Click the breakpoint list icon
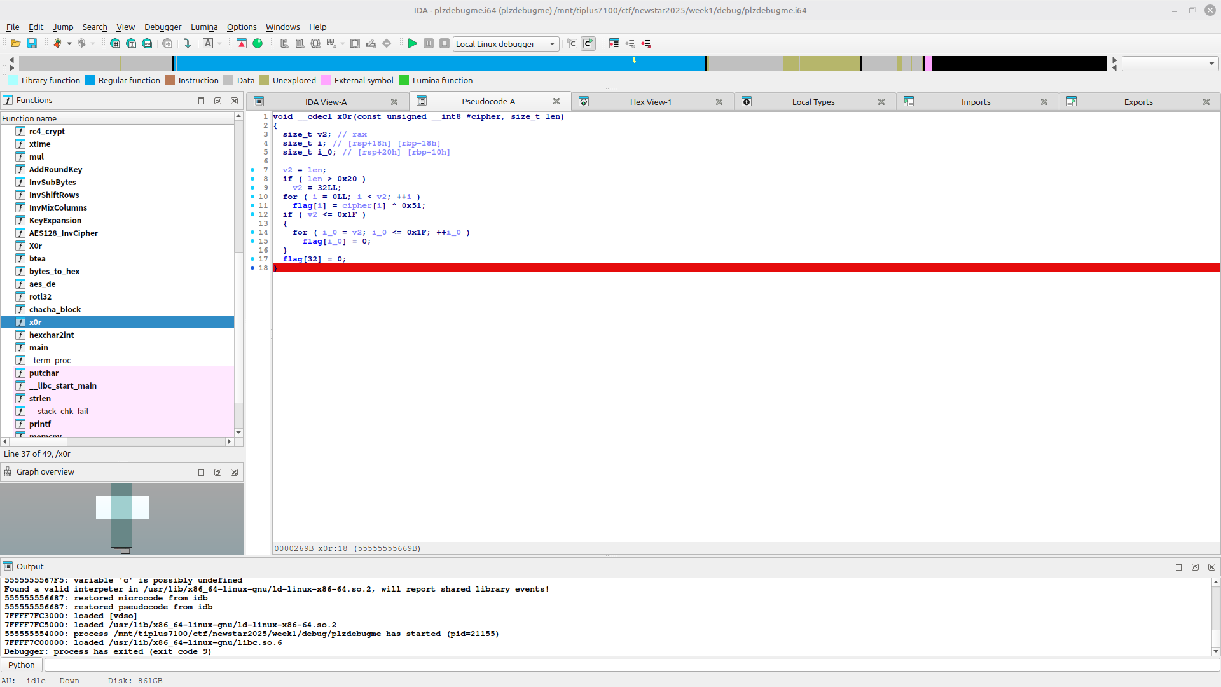 (x=614, y=43)
